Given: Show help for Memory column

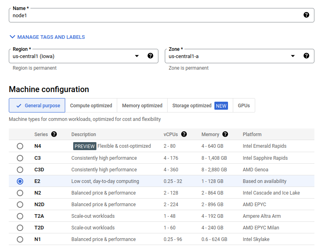Looking at the screenshot, I should click(225, 134).
